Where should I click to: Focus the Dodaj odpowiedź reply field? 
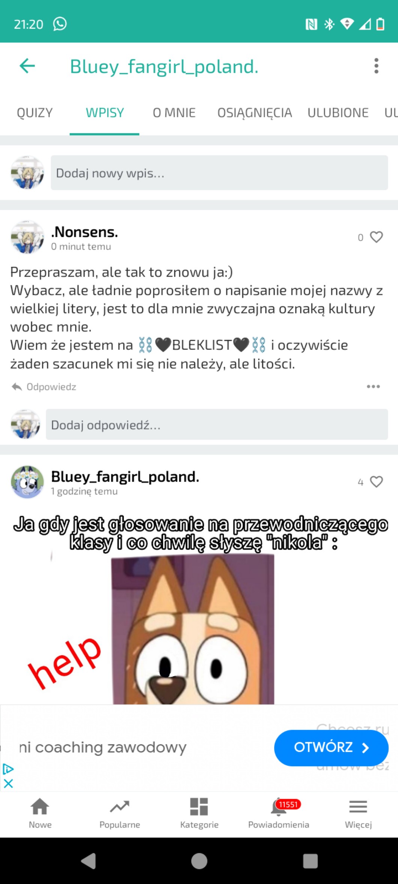pos(217,425)
